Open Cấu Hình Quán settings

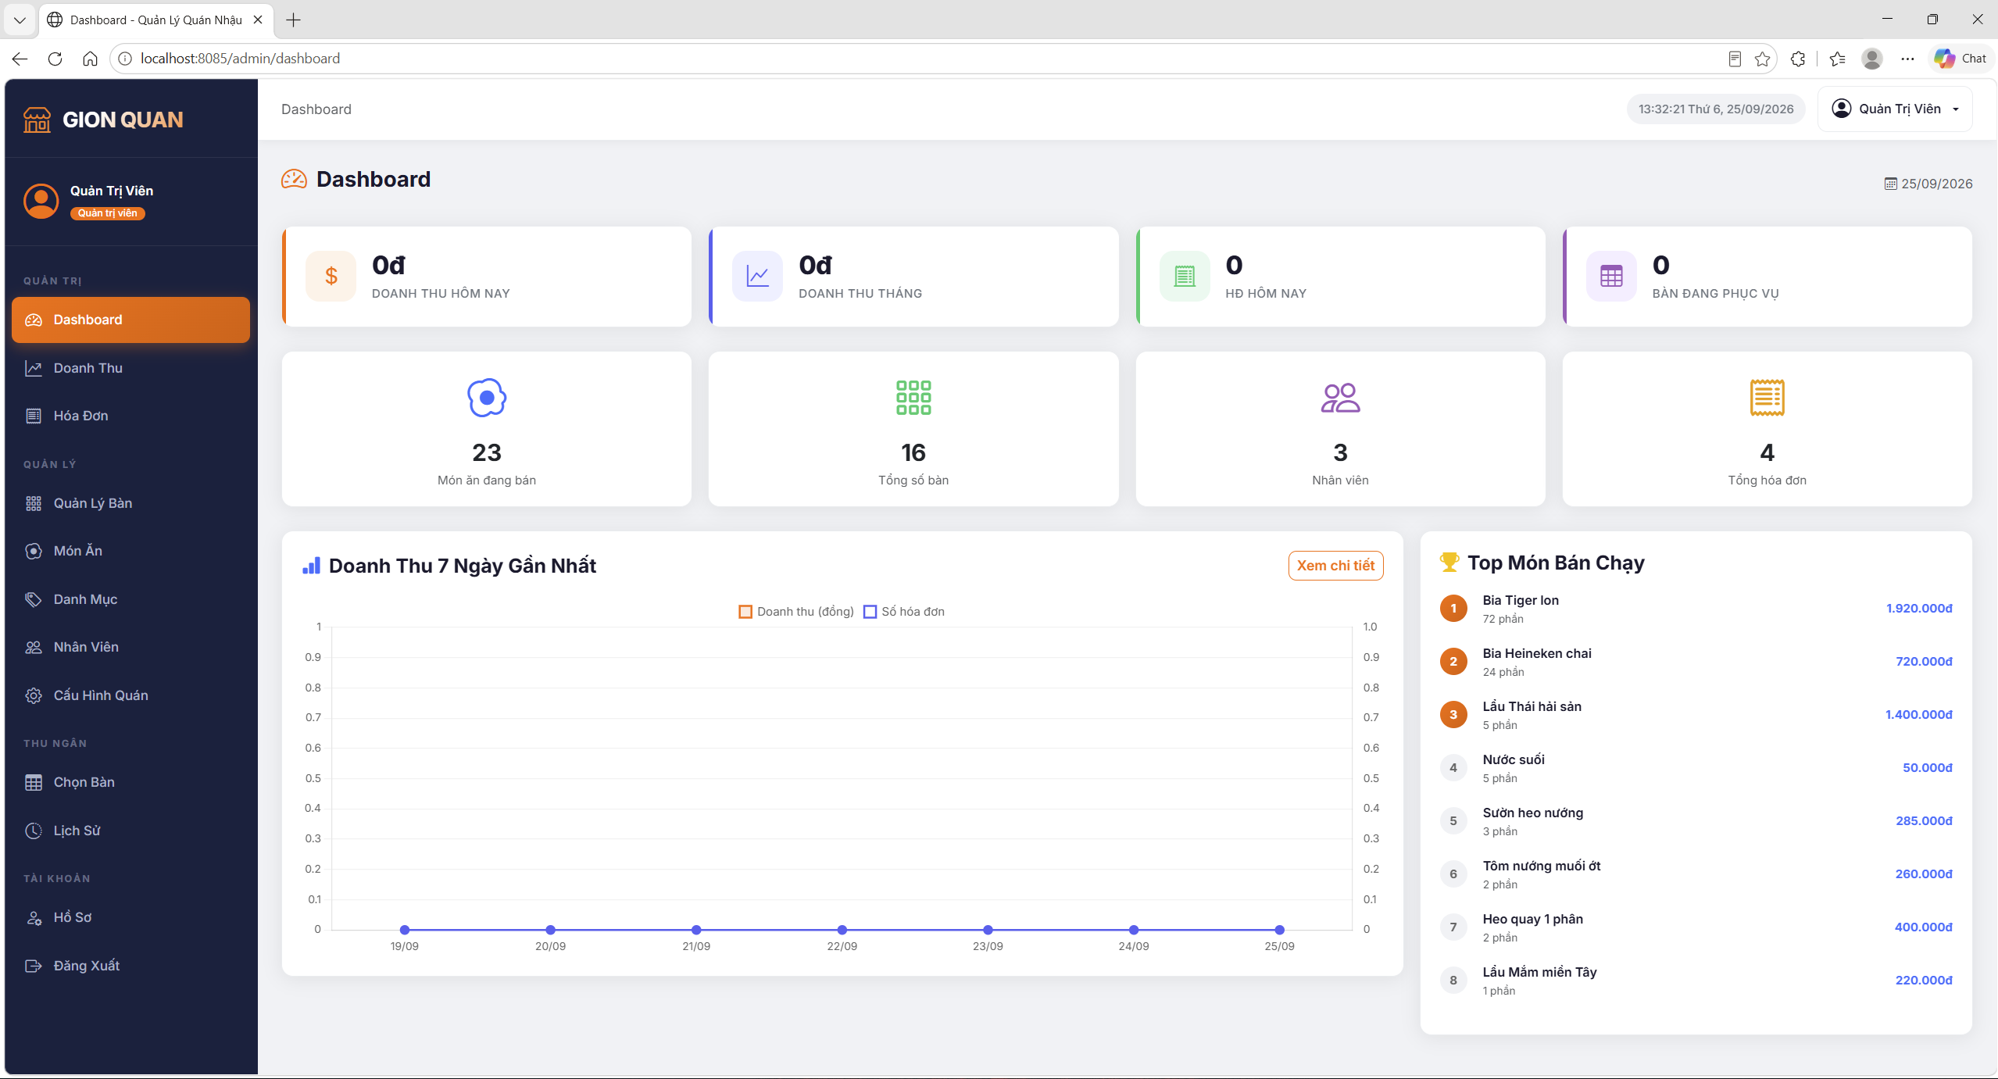coord(130,695)
